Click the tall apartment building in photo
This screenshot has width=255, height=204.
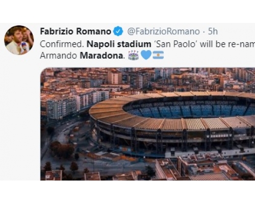pos(62,108)
